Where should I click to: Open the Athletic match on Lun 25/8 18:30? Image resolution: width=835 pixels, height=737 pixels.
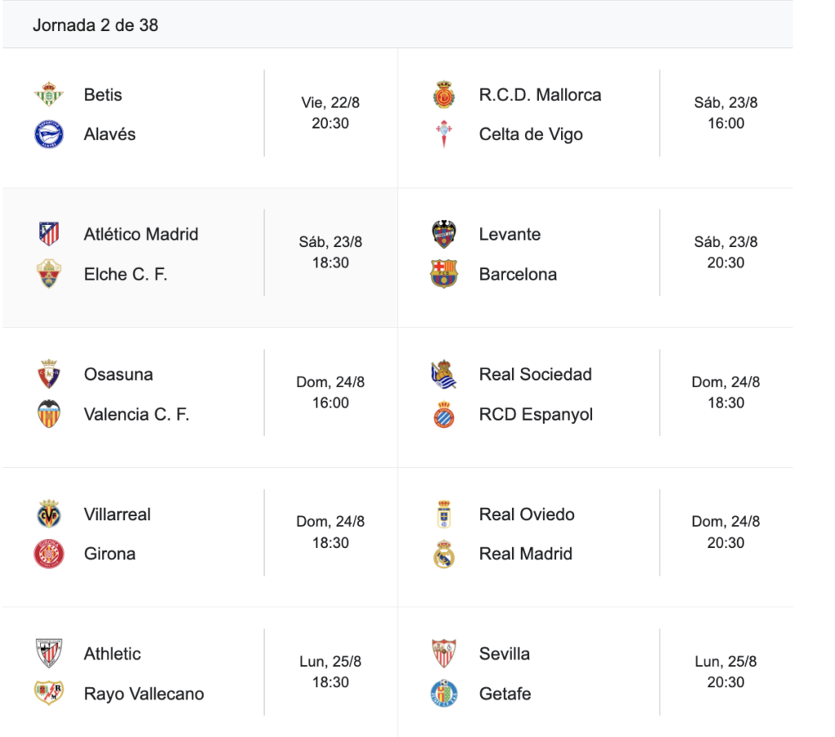point(200,672)
